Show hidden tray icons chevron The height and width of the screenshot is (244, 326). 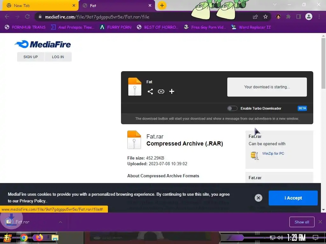click(x=264, y=238)
